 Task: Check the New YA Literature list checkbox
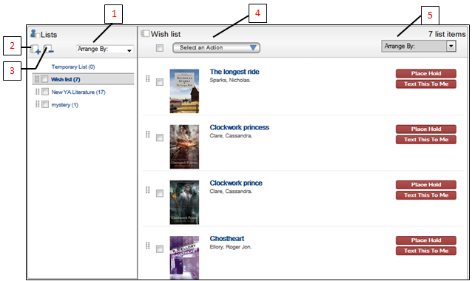(x=45, y=92)
